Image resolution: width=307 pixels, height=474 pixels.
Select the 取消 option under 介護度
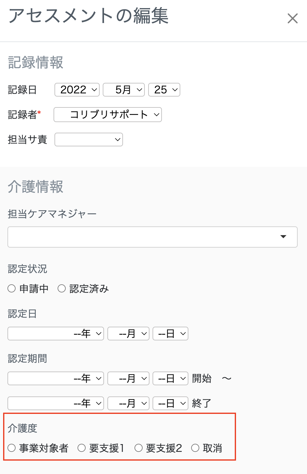coord(195,448)
